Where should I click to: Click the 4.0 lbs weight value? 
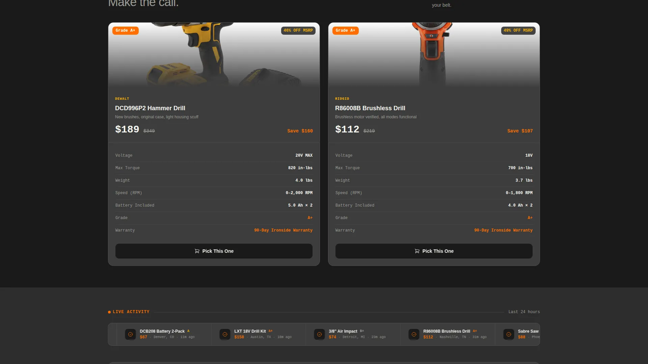pyautogui.click(x=304, y=180)
